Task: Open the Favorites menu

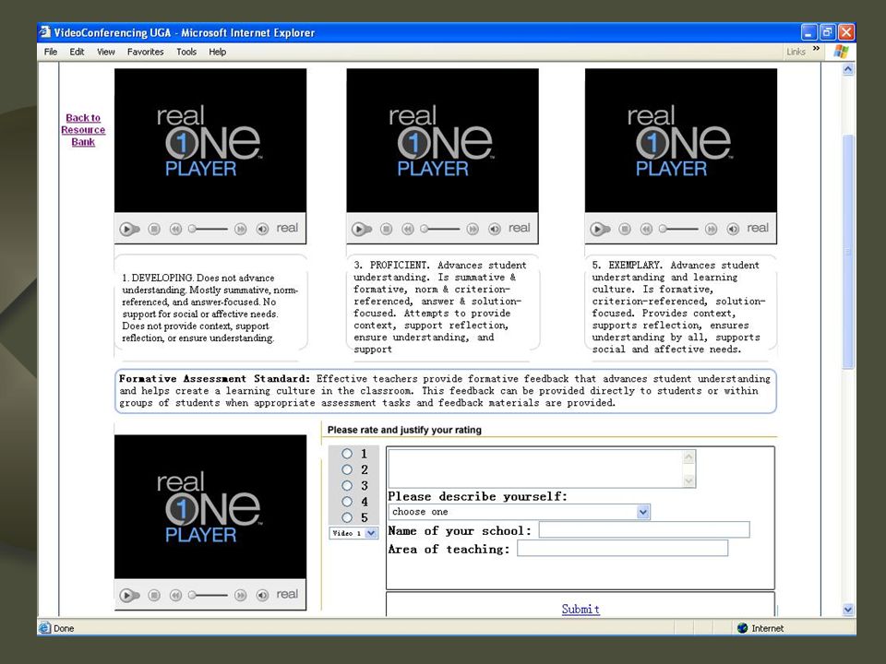Action: pos(145,52)
